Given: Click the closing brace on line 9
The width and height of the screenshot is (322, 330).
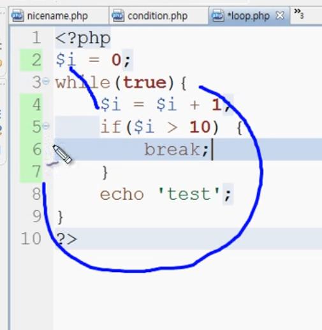Looking at the screenshot, I should (x=61, y=217).
